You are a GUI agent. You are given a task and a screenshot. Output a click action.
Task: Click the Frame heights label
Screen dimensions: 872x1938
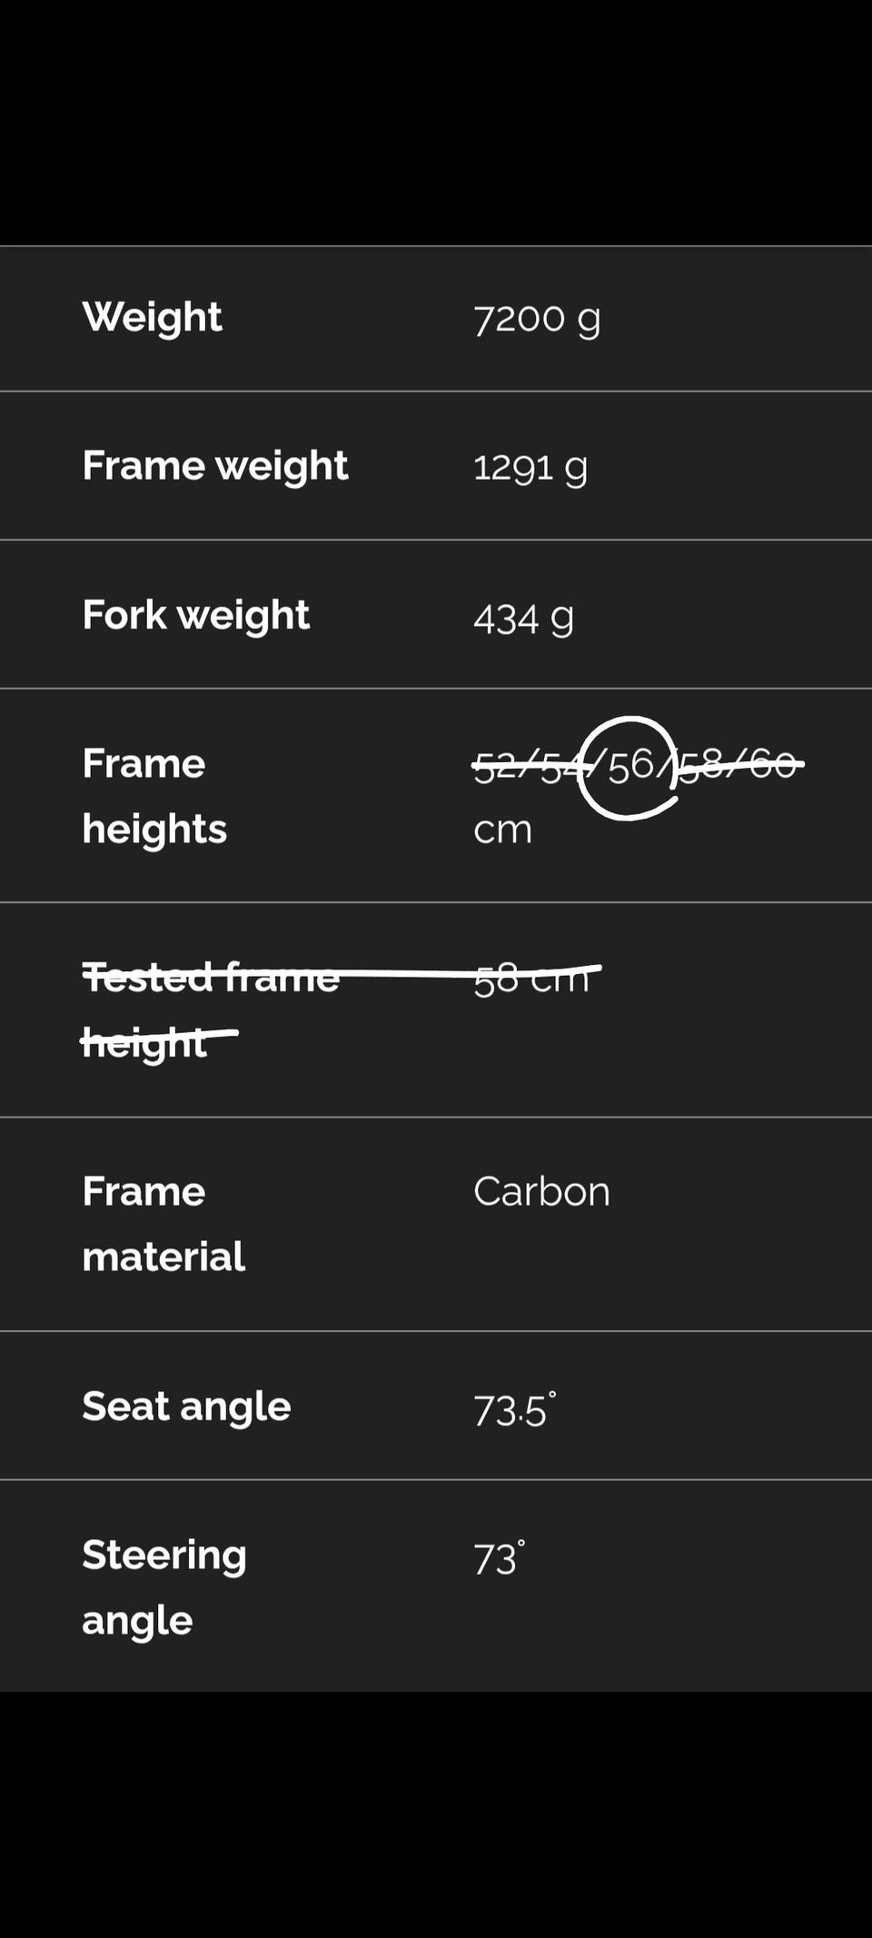pos(154,796)
